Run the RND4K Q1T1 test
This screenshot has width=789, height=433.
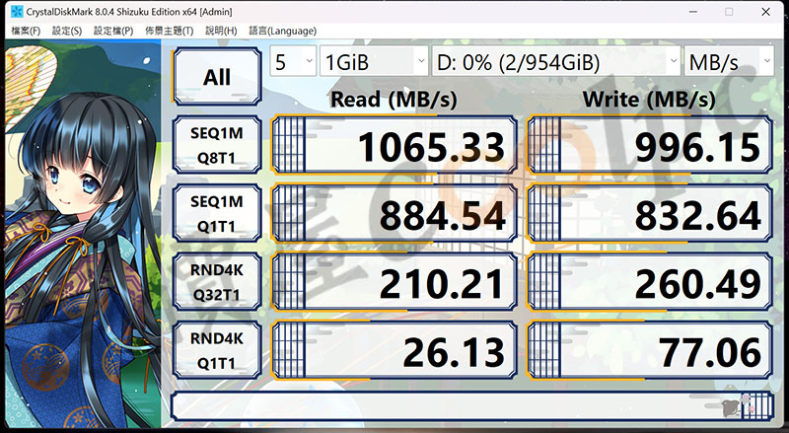click(x=217, y=350)
